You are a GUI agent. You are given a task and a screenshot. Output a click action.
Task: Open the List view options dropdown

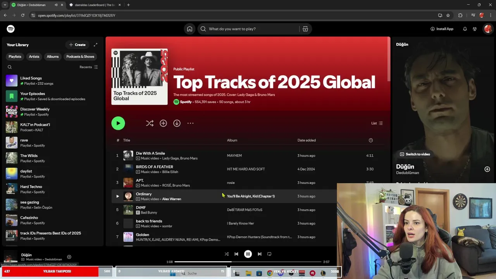click(377, 123)
